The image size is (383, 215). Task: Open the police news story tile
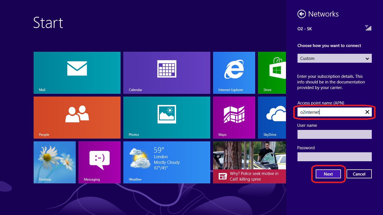point(249,162)
